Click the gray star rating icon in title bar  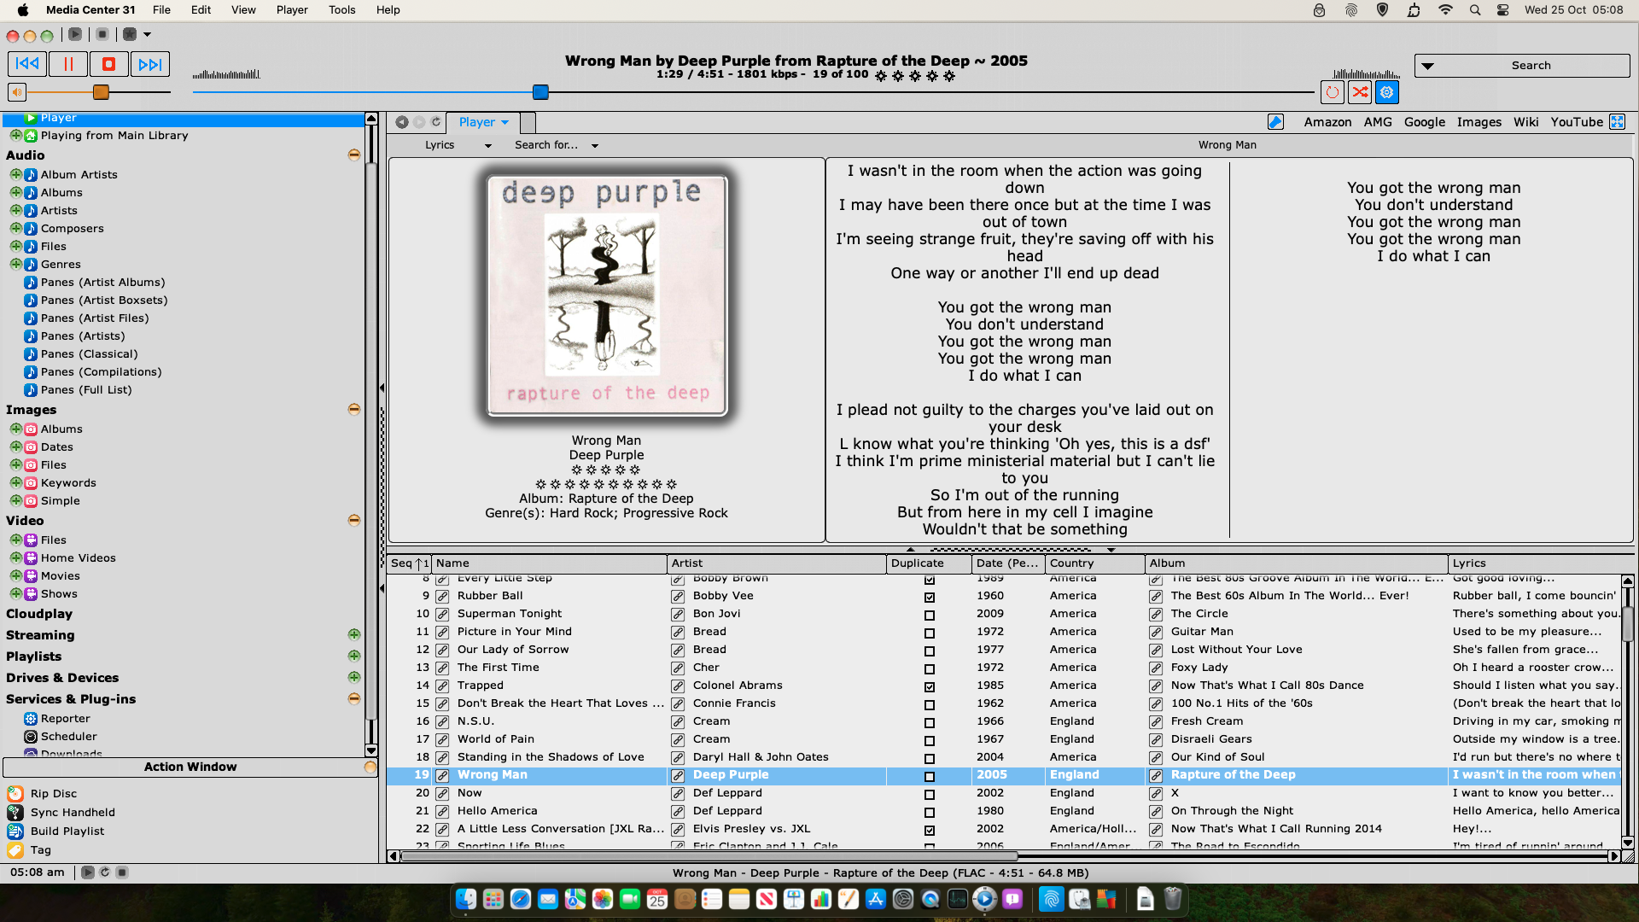tap(129, 34)
